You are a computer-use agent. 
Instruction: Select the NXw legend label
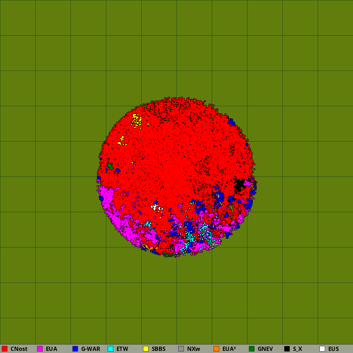pos(193,349)
